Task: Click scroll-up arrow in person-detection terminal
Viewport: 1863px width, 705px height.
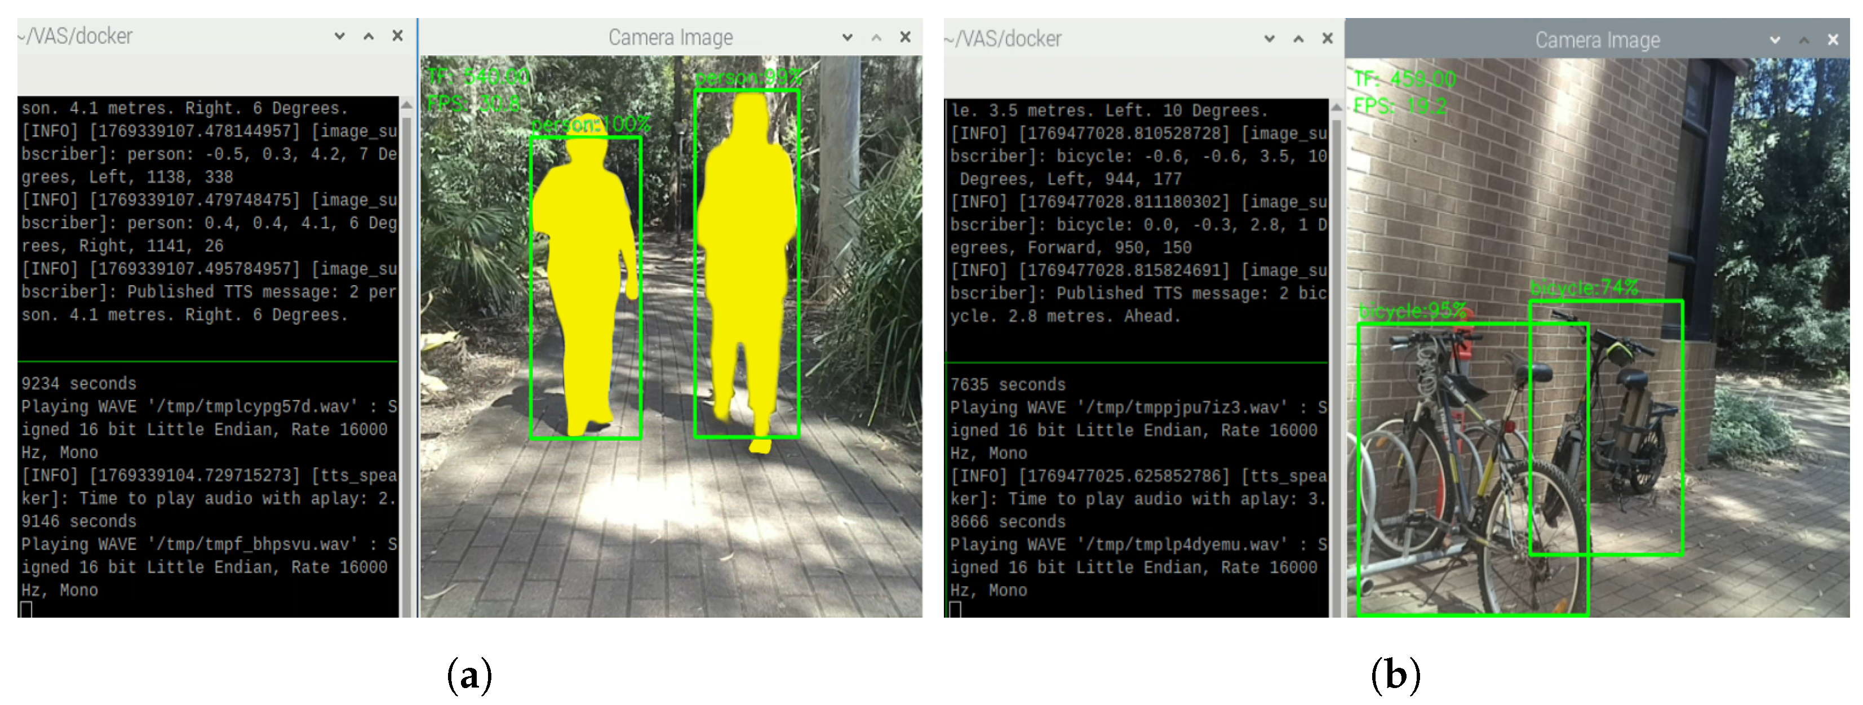Action: (406, 105)
